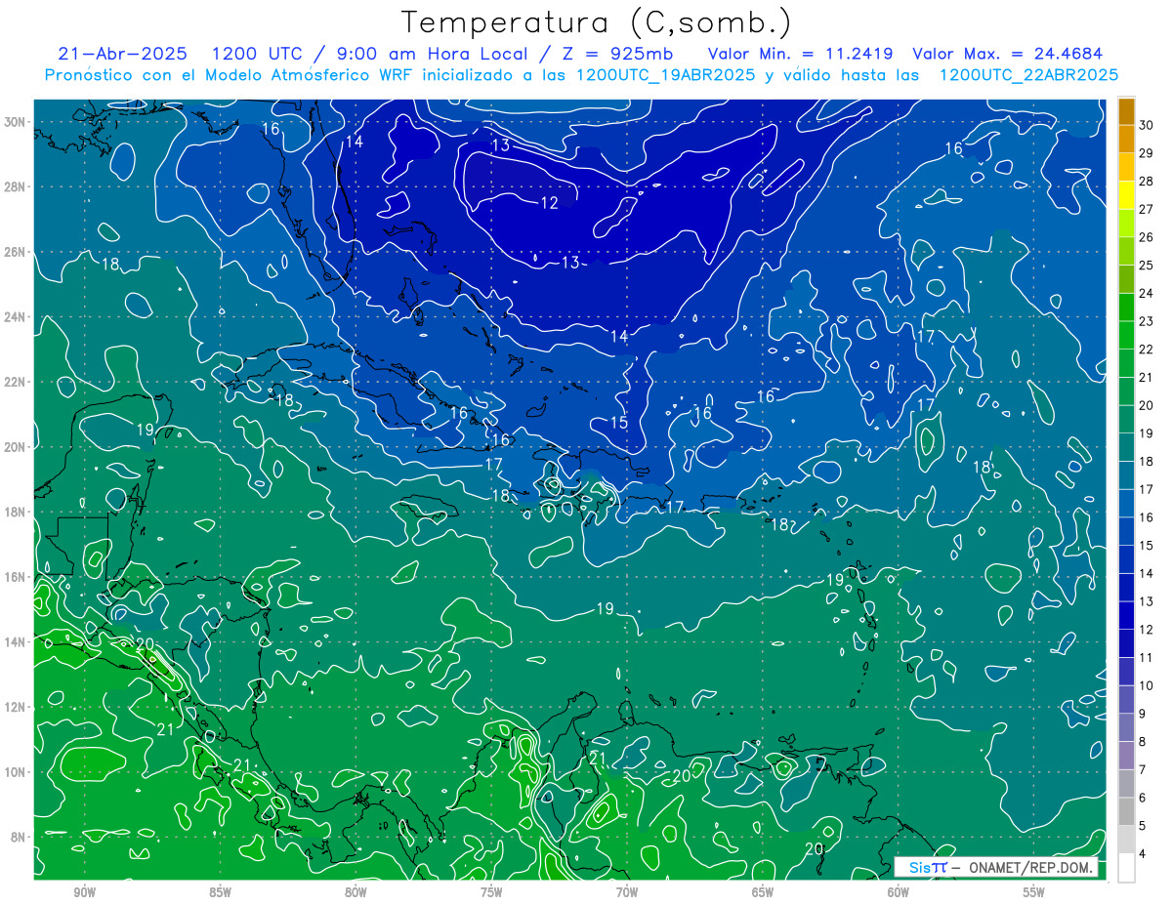The height and width of the screenshot is (905, 1172).
Task: Select the white bottom colorbar swatch
Action: (1126, 868)
